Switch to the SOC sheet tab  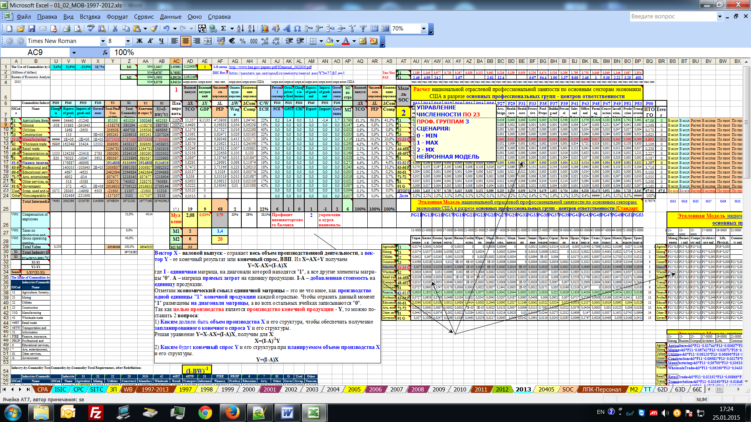[568, 389]
